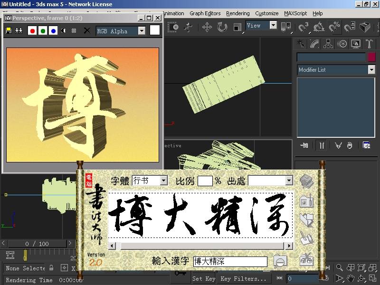Toggle the Selection Lock padlock

(x=51, y=268)
